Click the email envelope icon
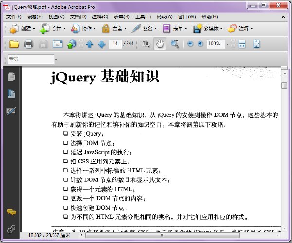 click(x=57, y=44)
